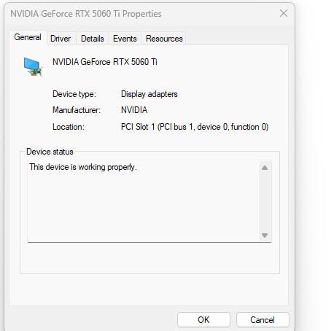Select the 'Display adapters' device type value
Viewport: 334px width, 331px height.
(149, 94)
